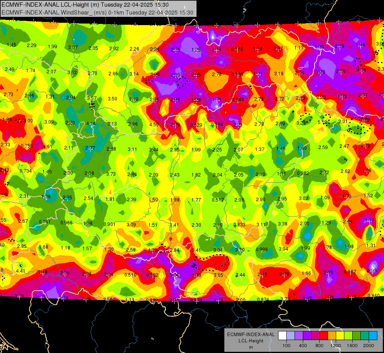This screenshot has width=384, height=353.
Task: Click the wind shear value 1.82
Action: 196,175
